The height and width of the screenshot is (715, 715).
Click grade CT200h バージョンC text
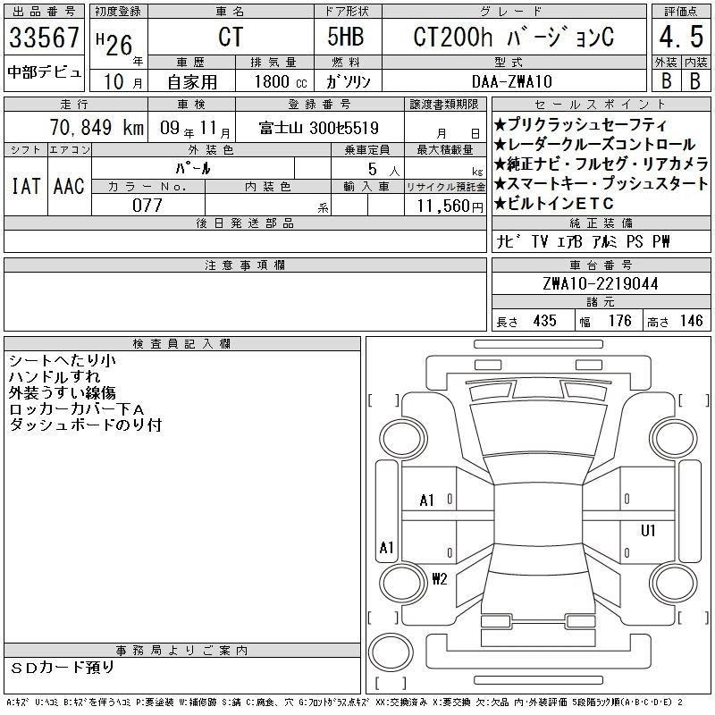click(x=513, y=37)
